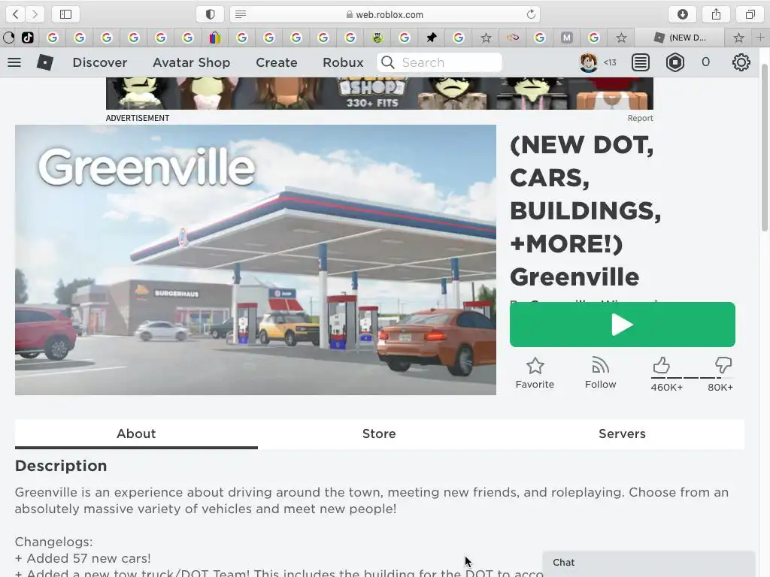Switch to the TikTok pinned tab
770x577 pixels.
[28, 38]
